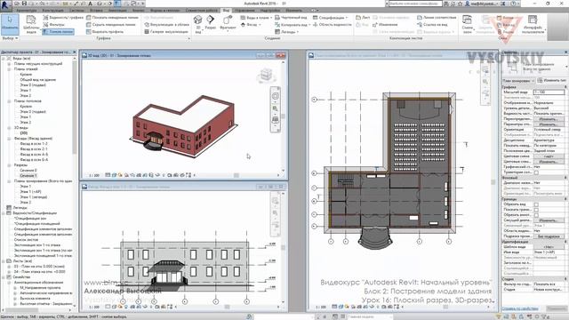Click the plan view vertical scrollbar
569x320 pixels.
point(493,181)
